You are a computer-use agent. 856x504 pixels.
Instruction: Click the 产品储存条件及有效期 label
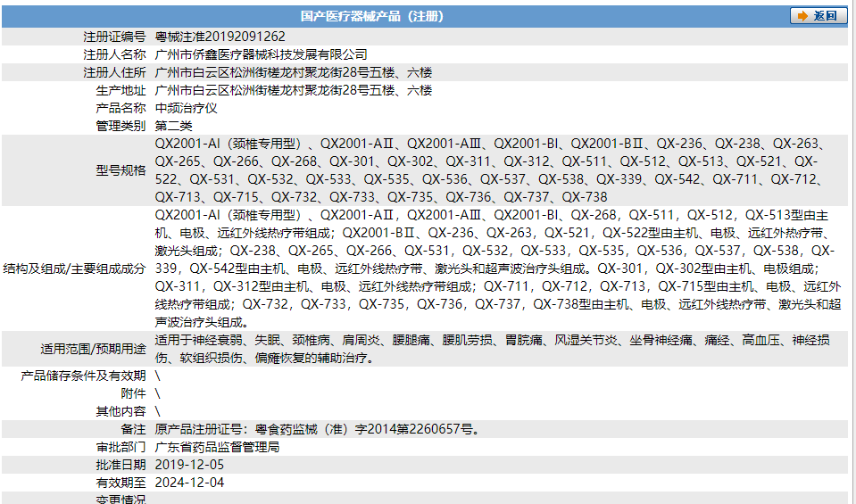tap(83, 376)
